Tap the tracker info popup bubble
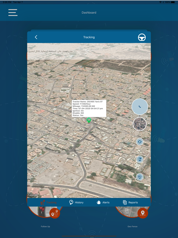Viewport: 178px width, 238px height. [x=89, y=108]
